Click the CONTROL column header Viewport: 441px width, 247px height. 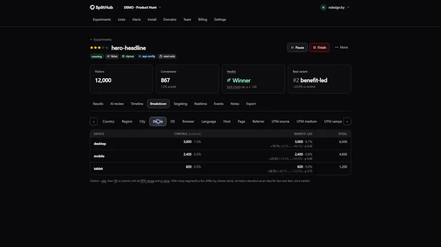[187, 134]
